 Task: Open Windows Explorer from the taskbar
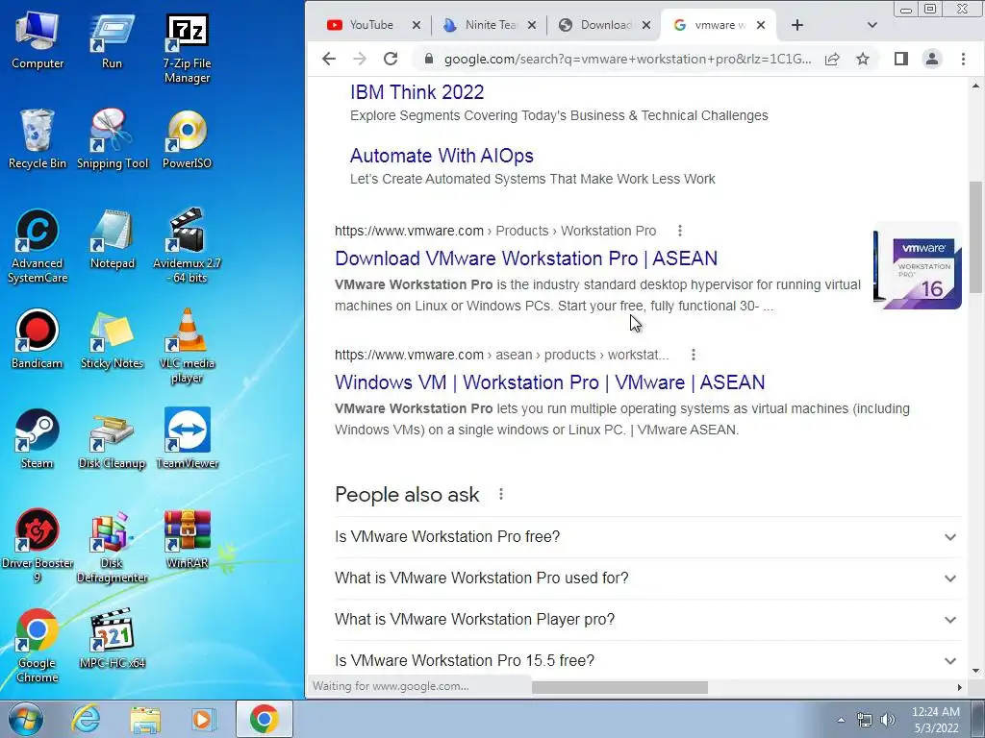coord(145,719)
